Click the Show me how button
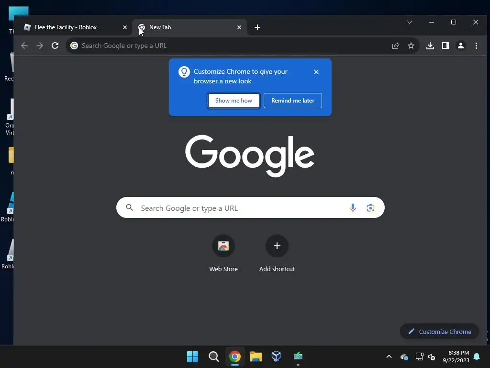Screen dimensions: 490x368 tap(234, 101)
